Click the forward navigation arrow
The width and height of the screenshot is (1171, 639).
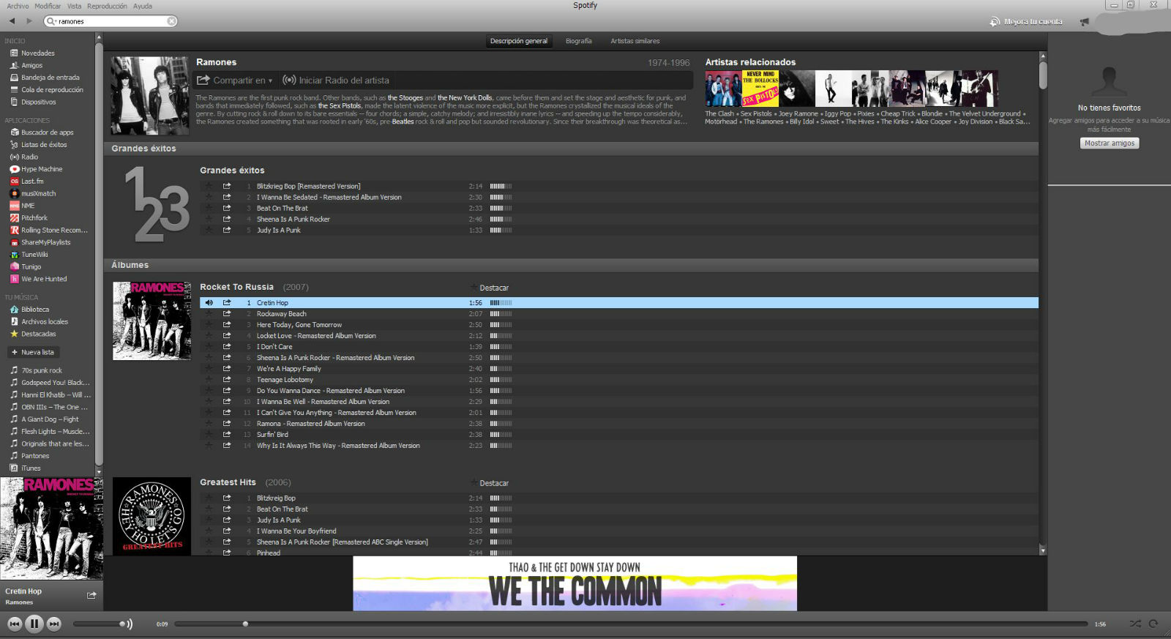(x=29, y=21)
